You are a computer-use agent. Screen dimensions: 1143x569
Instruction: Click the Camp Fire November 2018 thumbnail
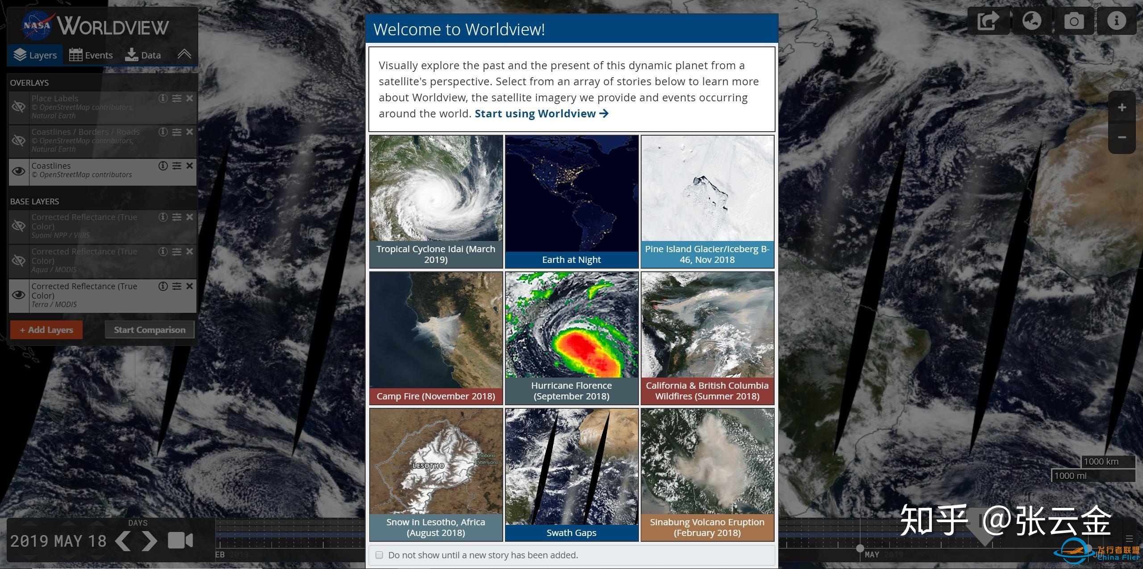coord(436,337)
